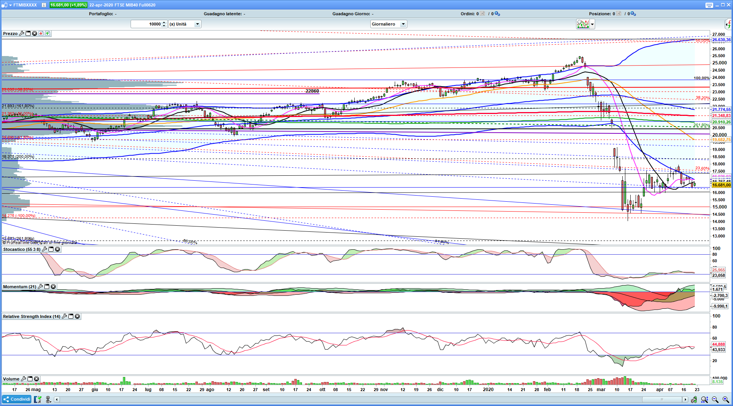This screenshot has width=733, height=406.
Task: Expand the add indicator dropdown arrow
Action: (x=592, y=24)
